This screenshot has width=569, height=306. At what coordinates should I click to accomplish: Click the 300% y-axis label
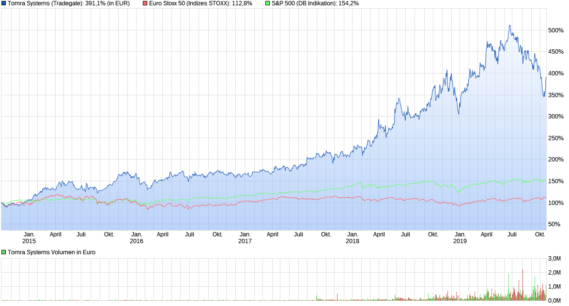pos(555,117)
